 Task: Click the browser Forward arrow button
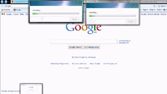tap(6, 2)
